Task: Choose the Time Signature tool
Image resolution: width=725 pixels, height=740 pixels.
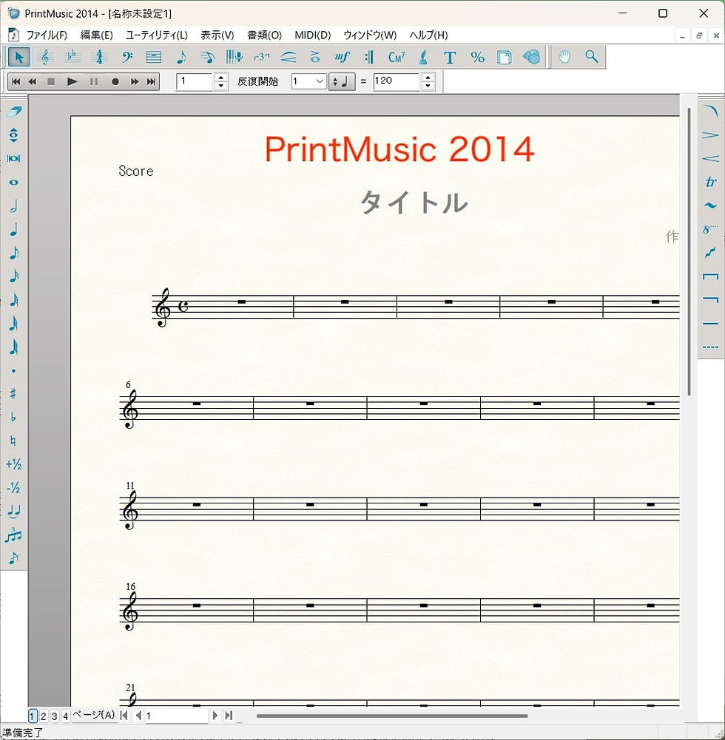Action: point(99,57)
